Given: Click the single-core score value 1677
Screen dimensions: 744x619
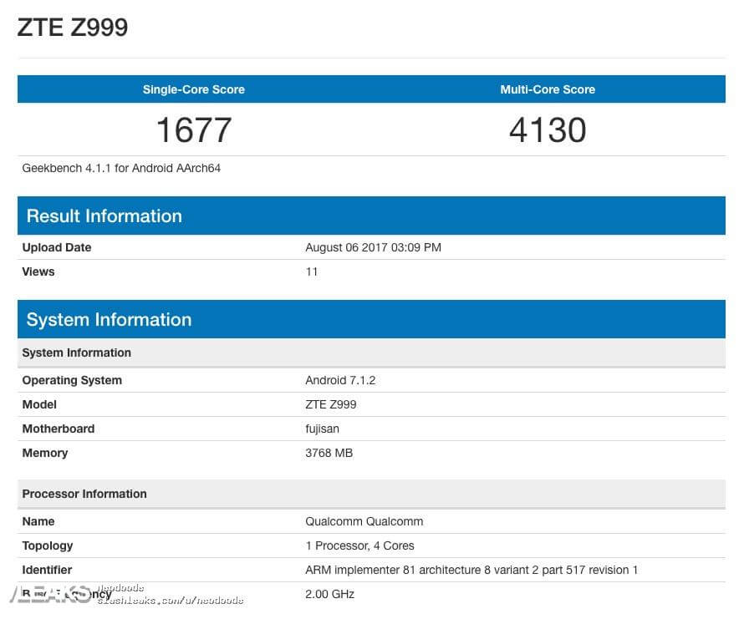Looking at the screenshot, I should coord(194,130).
